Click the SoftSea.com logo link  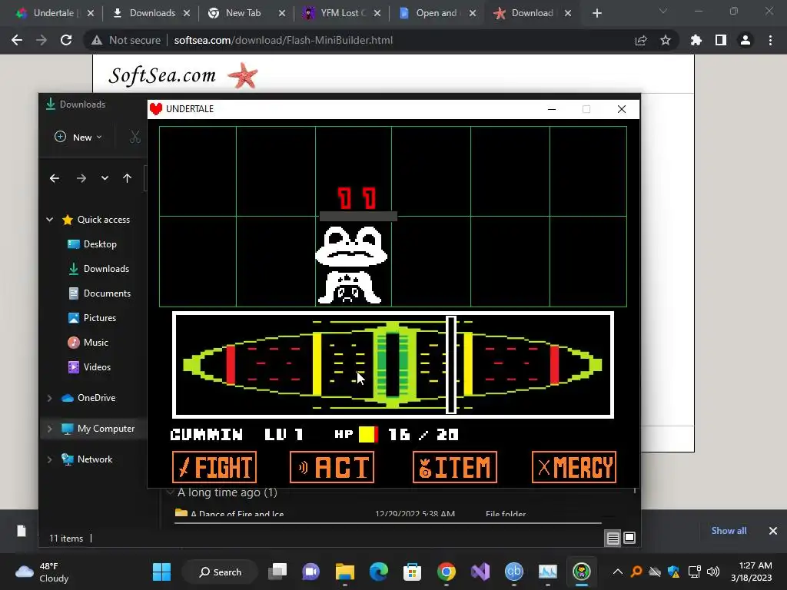tap(183, 75)
